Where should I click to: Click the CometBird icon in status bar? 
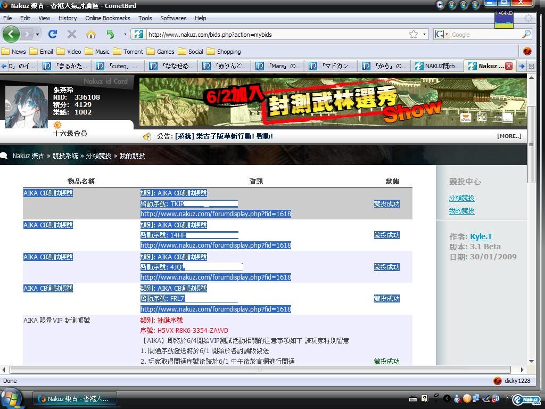498,381
